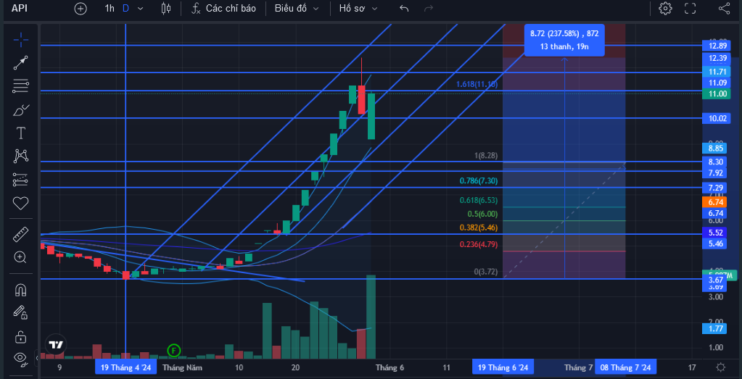Click the 19 Tháng 6 '24 date label
The height and width of the screenshot is (379, 742).
503,367
